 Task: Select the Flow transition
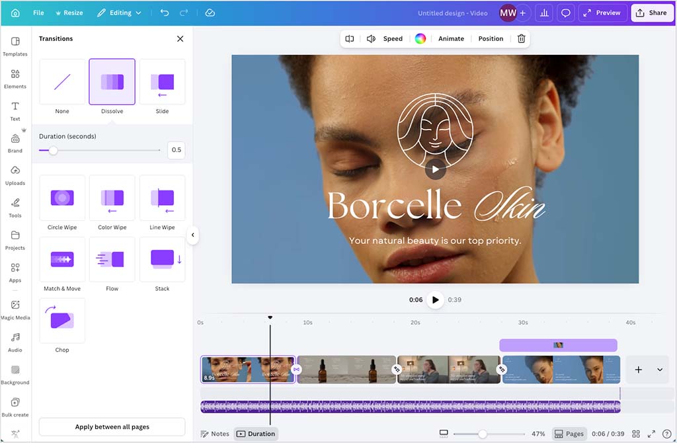point(112,259)
